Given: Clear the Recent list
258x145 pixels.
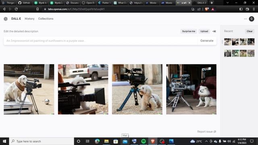Looking at the screenshot, I should point(250,31).
